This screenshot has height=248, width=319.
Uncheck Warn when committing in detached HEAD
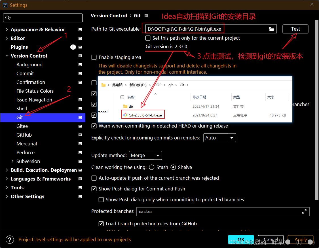coord(94,126)
